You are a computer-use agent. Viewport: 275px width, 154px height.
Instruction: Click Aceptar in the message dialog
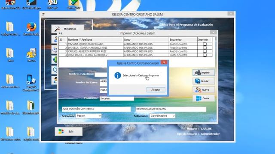tap(156, 90)
